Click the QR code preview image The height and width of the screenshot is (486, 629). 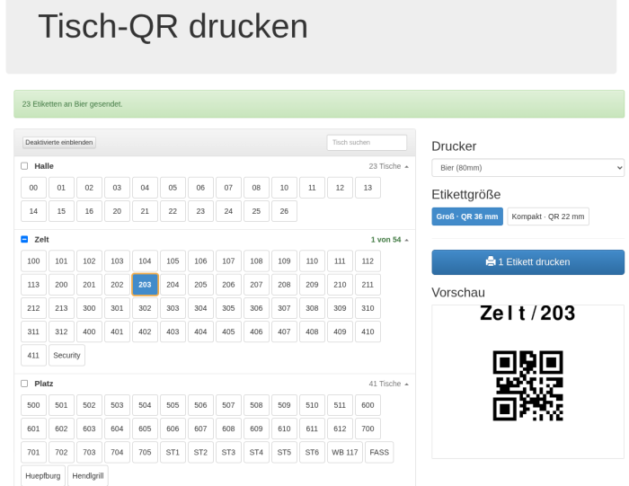pos(527,385)
